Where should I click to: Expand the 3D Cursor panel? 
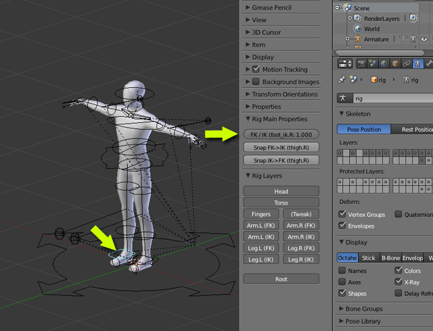tap(281, 32)
